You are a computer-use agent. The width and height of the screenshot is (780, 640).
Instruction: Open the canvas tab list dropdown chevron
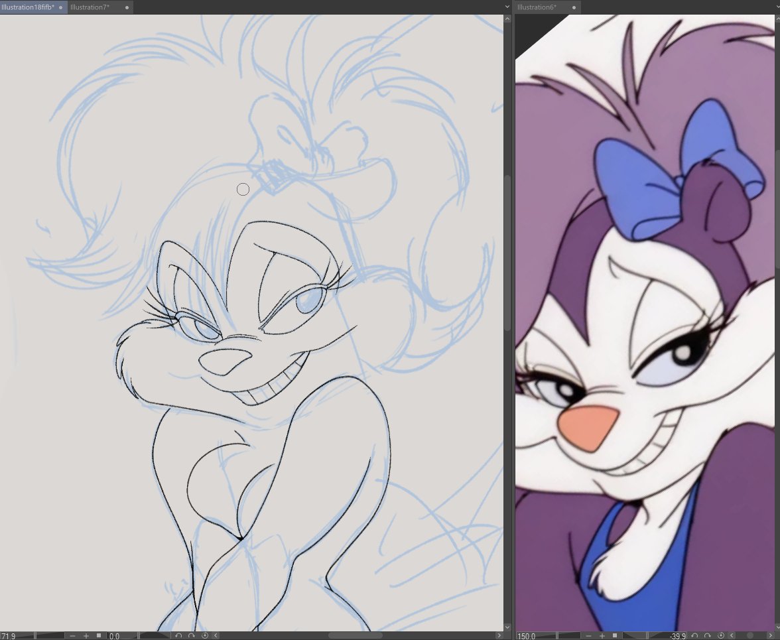tap(507, 7)
